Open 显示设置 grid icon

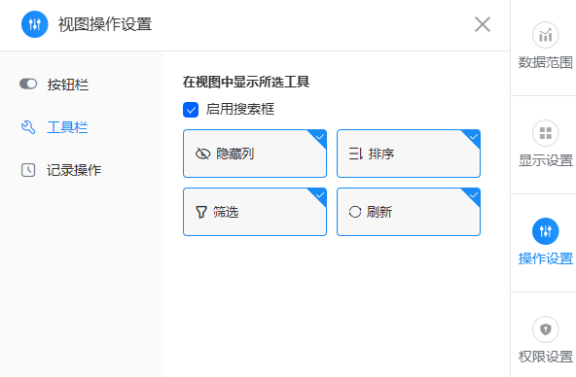[x=546, y=133]
